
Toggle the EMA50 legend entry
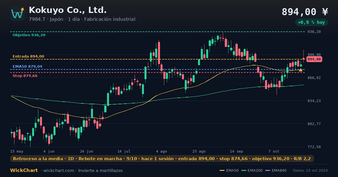[x=229, y=171]
